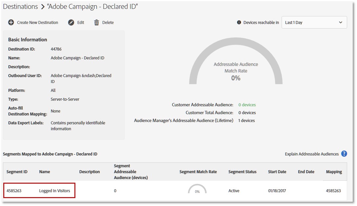The width and height of the screenshot is (357, 206).
Task: Click the Addressable Audience Match Rate gauge
Action: click(236, 62)
